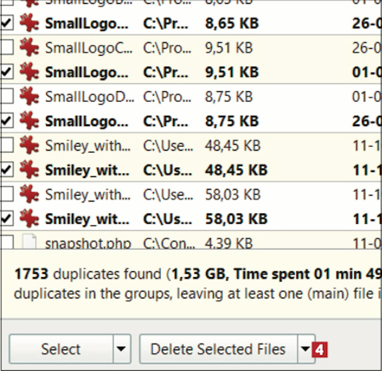Image resolution: width=382 pixels, height=371 pixels.
Task: Click the 9,51 KB size of unchecked SmallLogoC
Action: [229, 48]
